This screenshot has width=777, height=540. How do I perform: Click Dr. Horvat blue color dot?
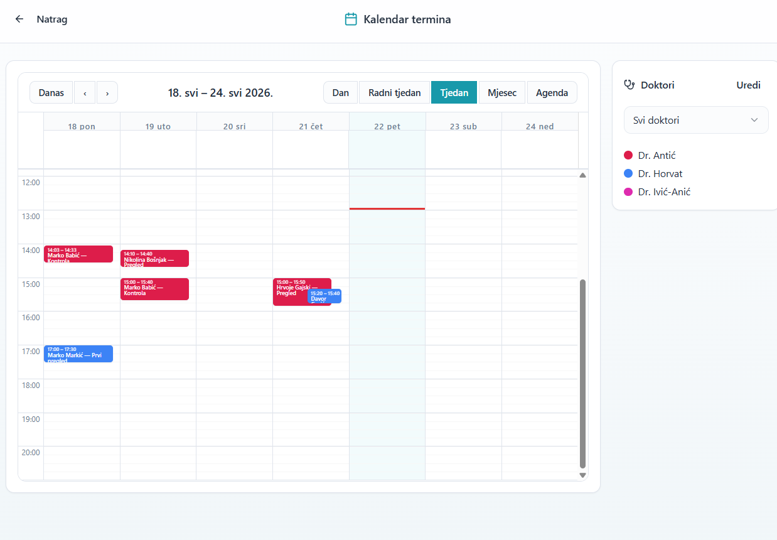[x=628, y=173]
